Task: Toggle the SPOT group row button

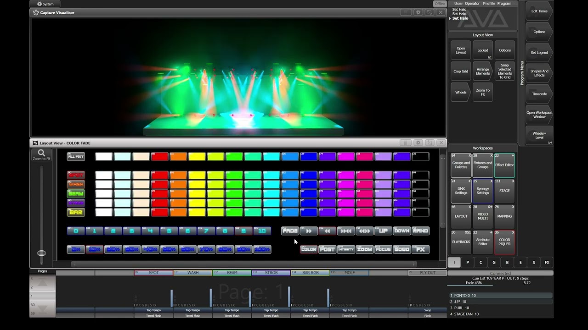Action: coord(76,175)
